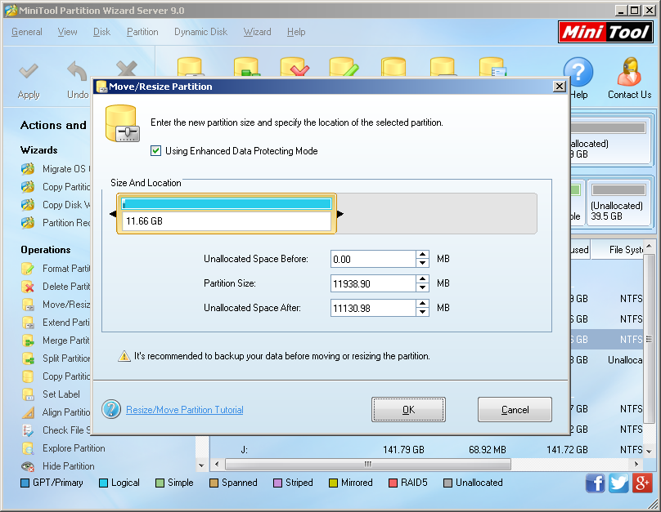Click the horizontal scrollbar thumb in partition list
This screenshot has width=661, height=512.
click(x=368, y=464)
